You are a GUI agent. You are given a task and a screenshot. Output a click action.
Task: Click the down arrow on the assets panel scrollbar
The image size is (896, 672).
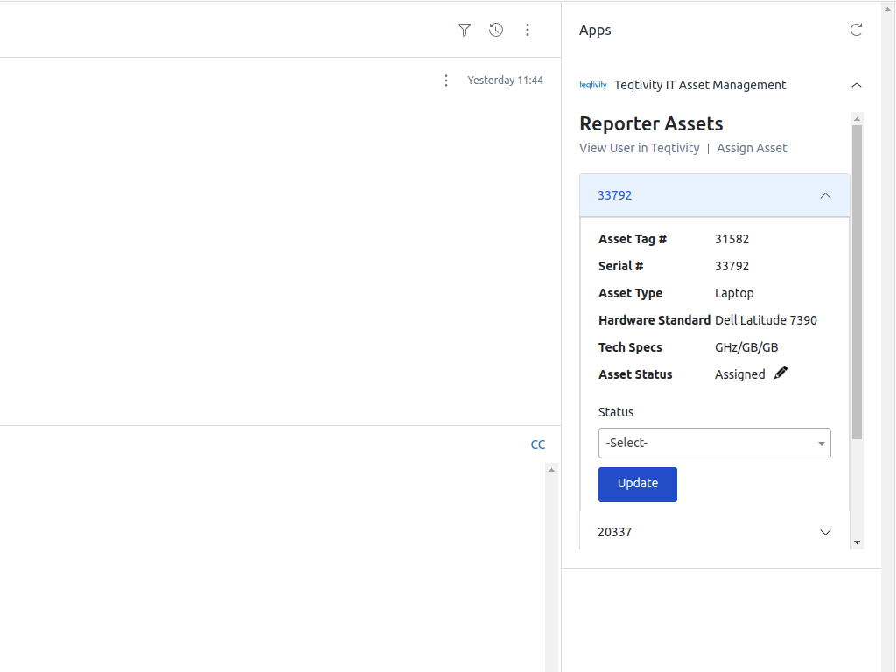[x=857, y=542]
